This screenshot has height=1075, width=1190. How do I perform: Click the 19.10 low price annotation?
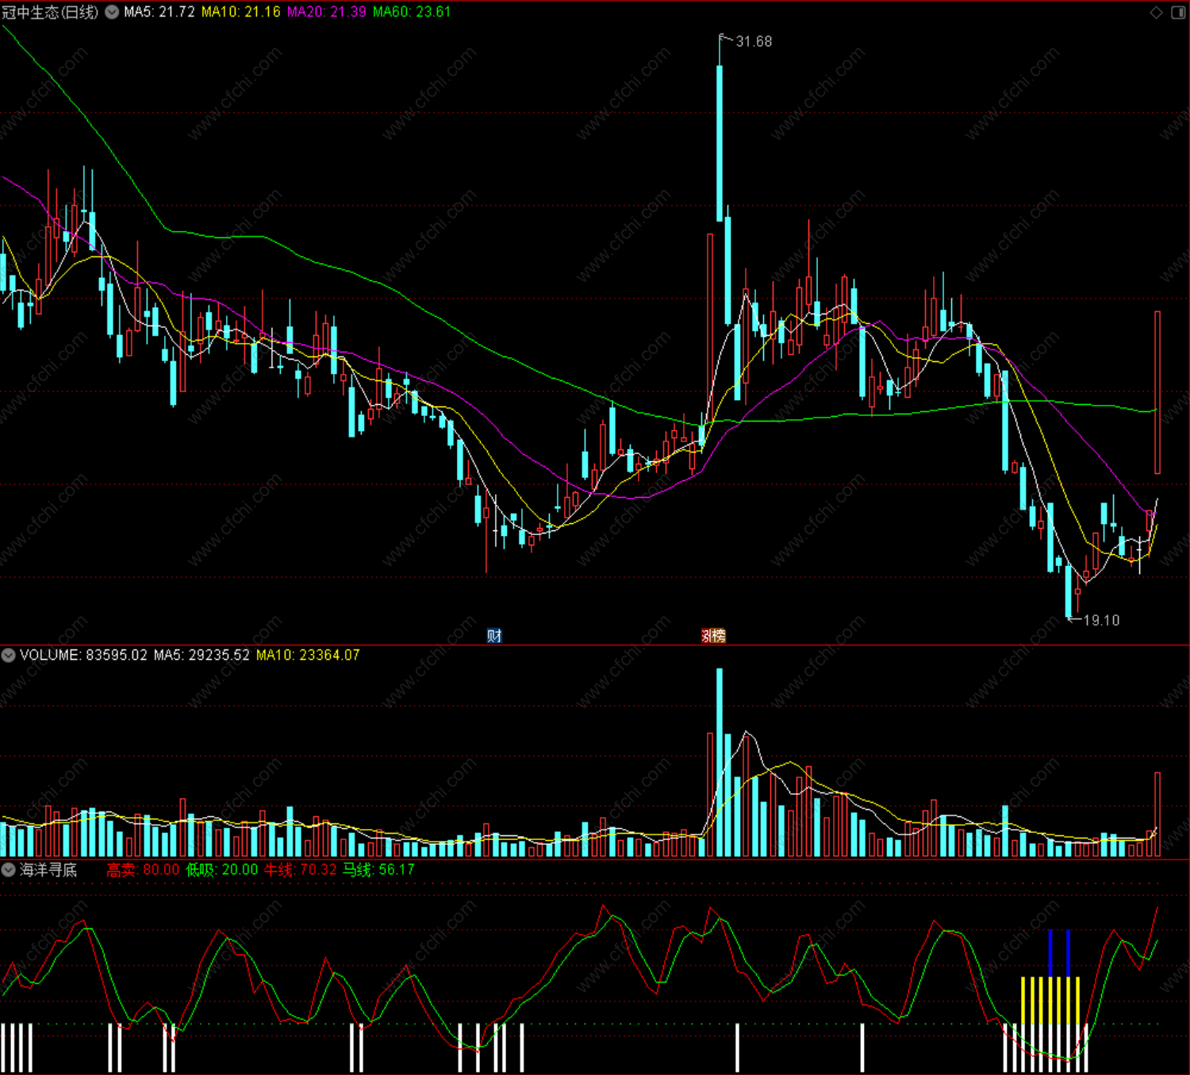tap(1101, 620)
